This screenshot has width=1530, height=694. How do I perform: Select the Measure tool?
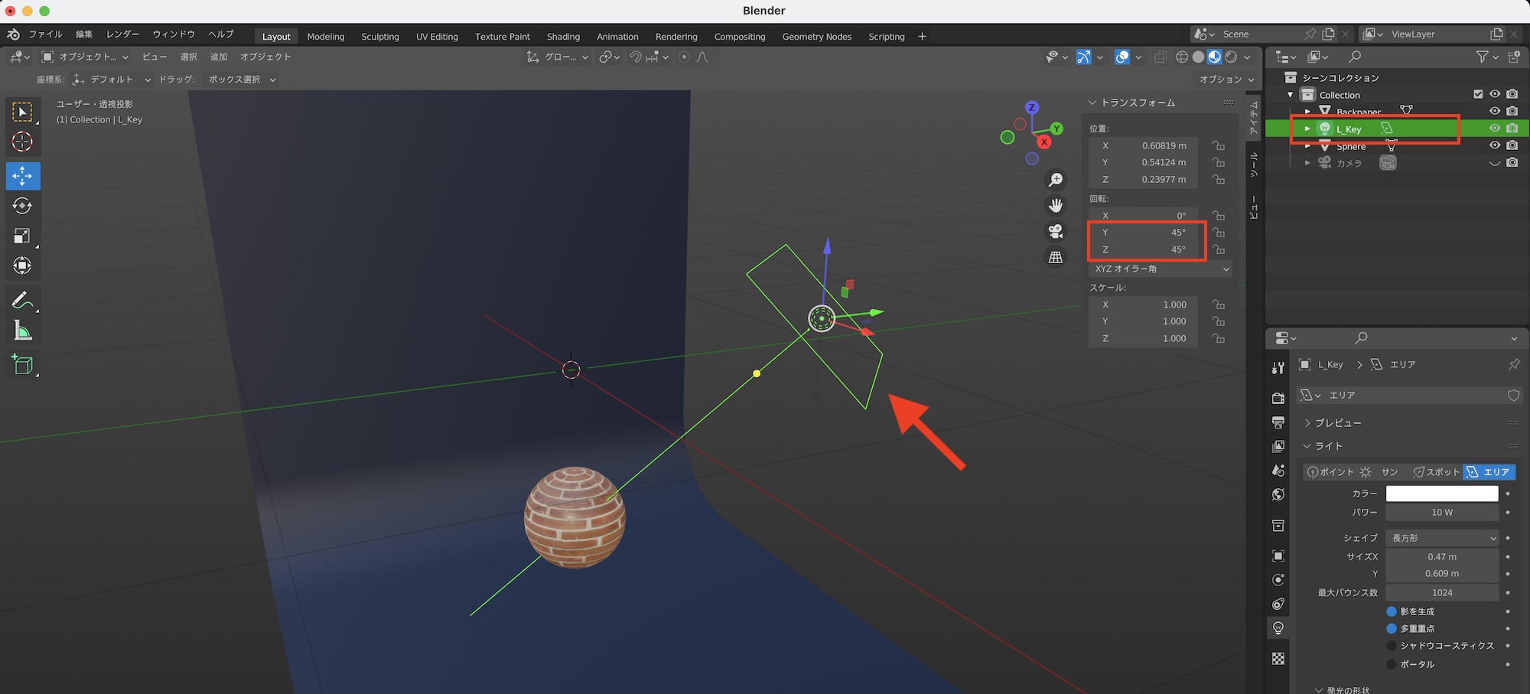(x=22, y=331)
